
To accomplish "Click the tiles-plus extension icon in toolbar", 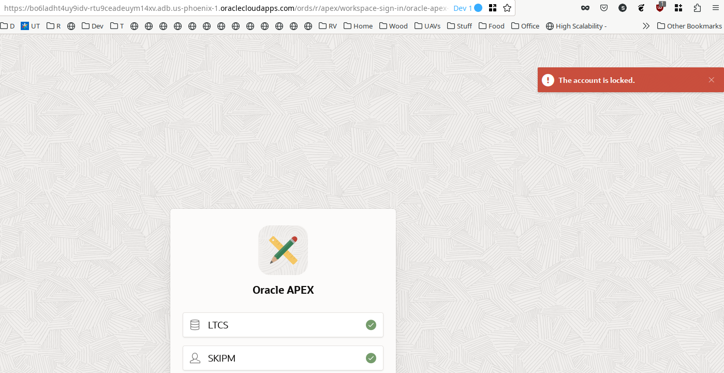I will tap(678, 8).
